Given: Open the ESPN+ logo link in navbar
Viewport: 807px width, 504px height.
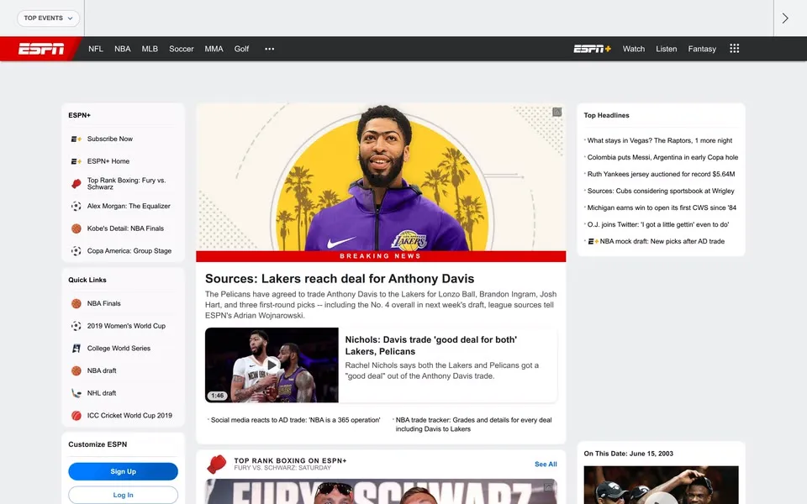Looking at the screenshot, I should point(593,49).
